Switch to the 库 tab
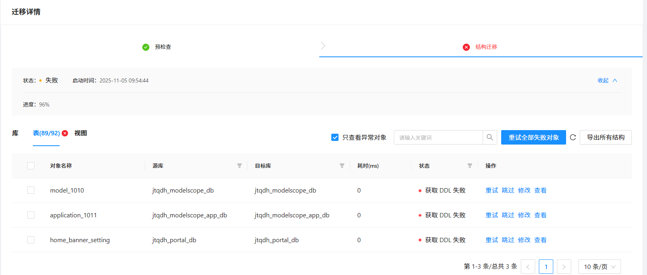The width and height of the screenshot is (647, 275). 15,133
